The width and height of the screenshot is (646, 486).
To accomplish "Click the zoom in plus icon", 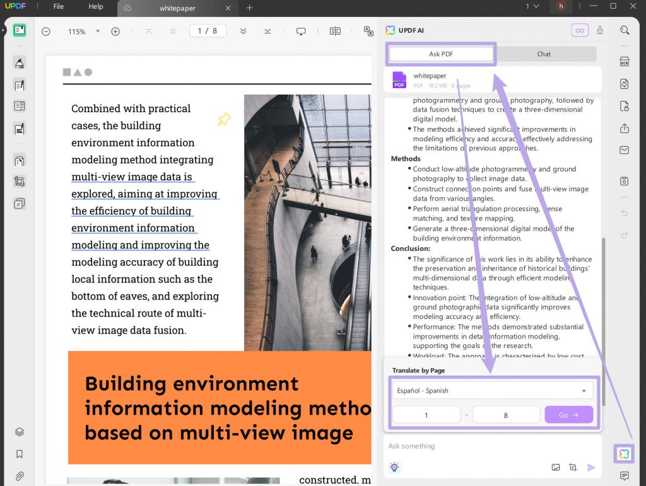I will click(115, 32).
